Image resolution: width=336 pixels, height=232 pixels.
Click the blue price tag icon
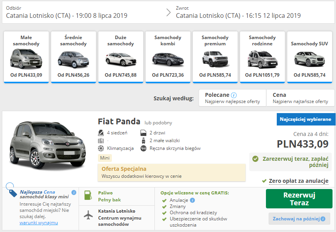(x=13, y=193)
